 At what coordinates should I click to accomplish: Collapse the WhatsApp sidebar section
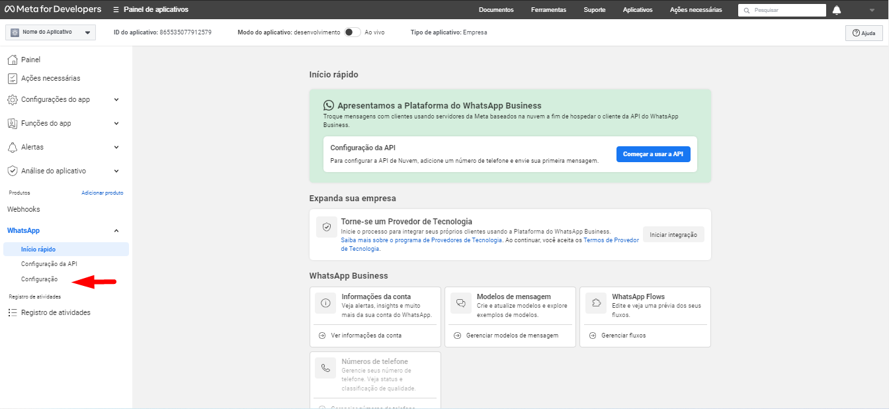coord(116,230)
